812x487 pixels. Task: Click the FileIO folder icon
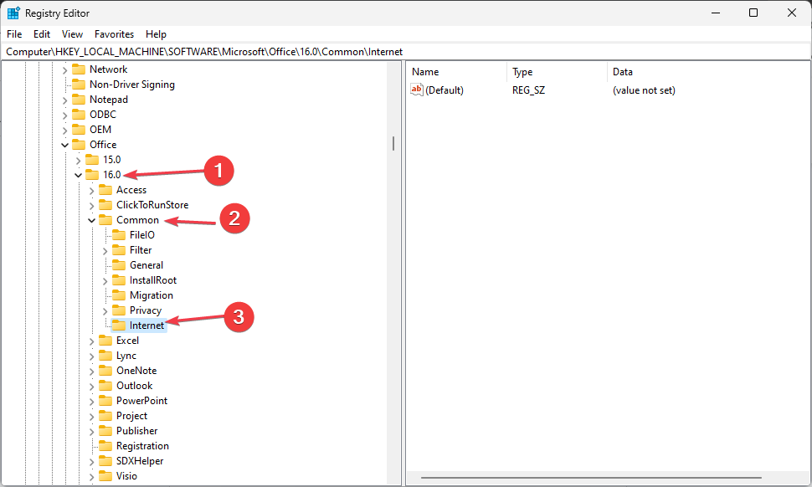tap(119, 235)
